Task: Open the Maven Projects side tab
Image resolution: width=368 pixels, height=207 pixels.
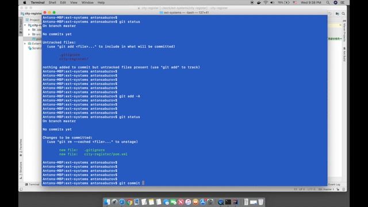Action: click(344, 30)
